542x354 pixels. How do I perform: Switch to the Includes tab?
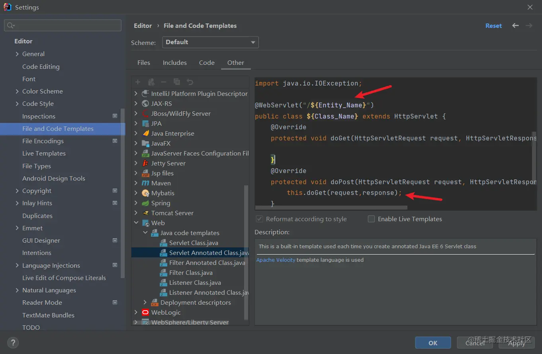[x=174, y=63]
